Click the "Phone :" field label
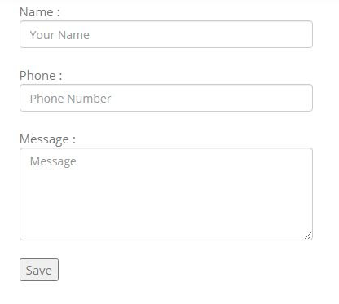 tap(41, 76)
